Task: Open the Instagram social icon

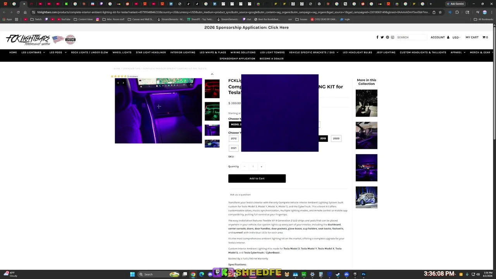Action: point(392,37)
